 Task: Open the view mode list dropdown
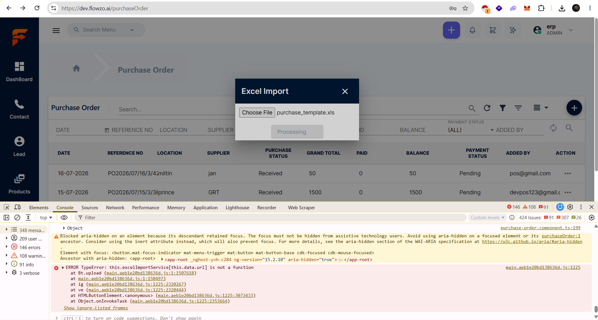(541, 108)
